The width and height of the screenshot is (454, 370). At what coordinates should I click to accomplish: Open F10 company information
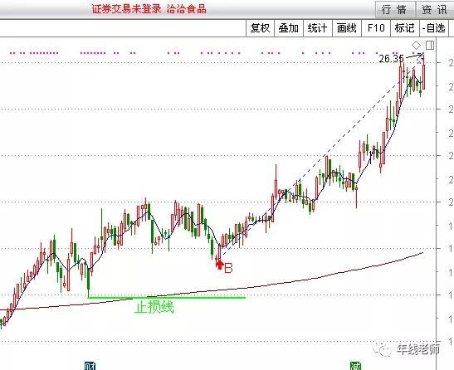click(376, 28)
